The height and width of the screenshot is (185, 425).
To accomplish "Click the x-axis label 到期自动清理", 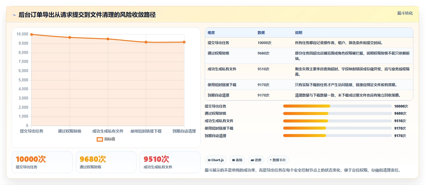I will coord(184,131).
